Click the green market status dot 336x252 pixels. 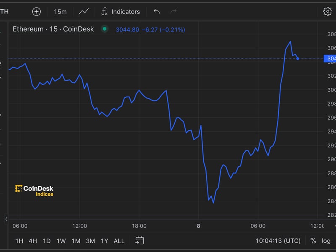(104, 30)
